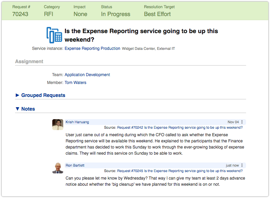Open Ron Bartlett's avatar photo
Screen dimensions: 270x198
tap(58, 168)
